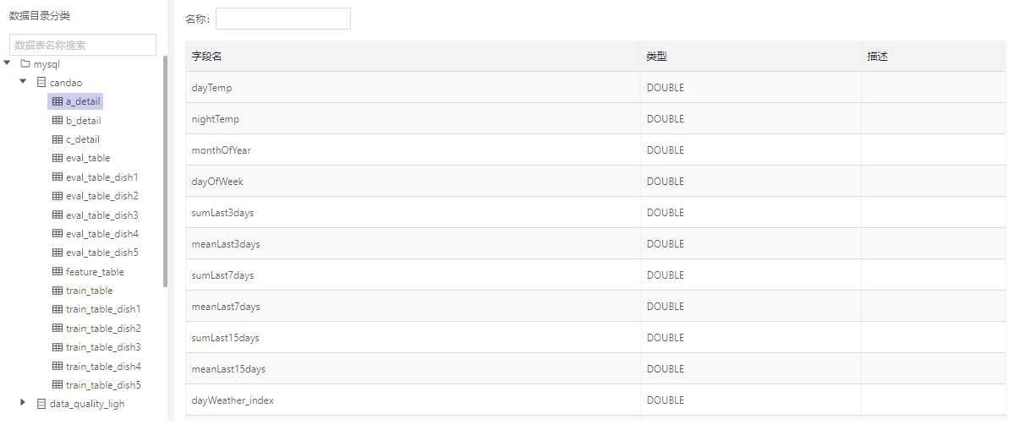
Task: Click the table icon next to feature_table
Action: point(57,272)
